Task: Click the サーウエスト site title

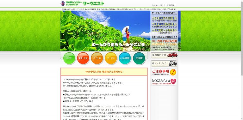Action: [93, 3]
